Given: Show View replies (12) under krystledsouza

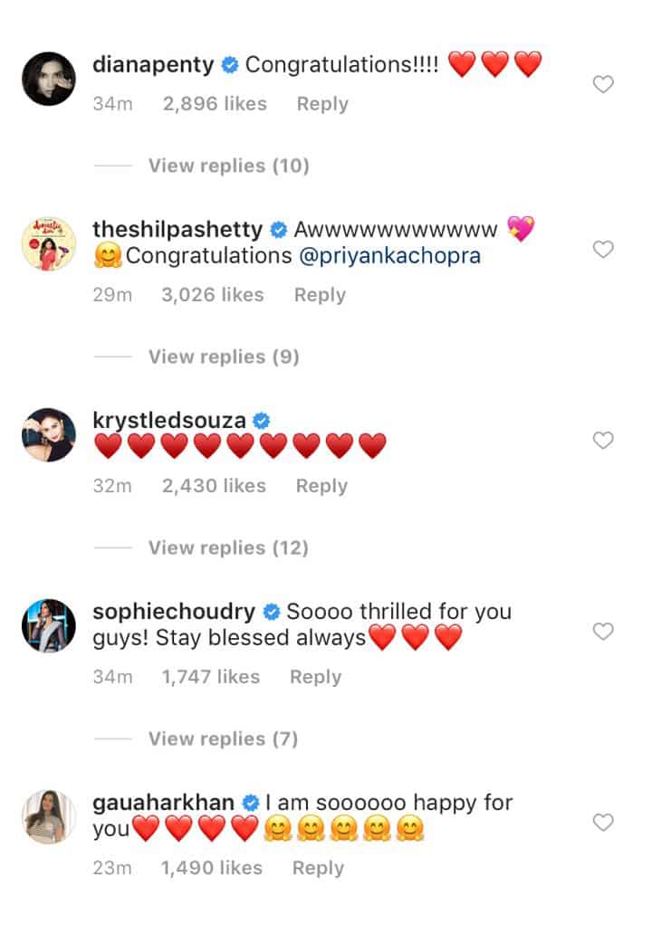Looking at the screenshot, I should pyautogui.click(x=228, y=548).
